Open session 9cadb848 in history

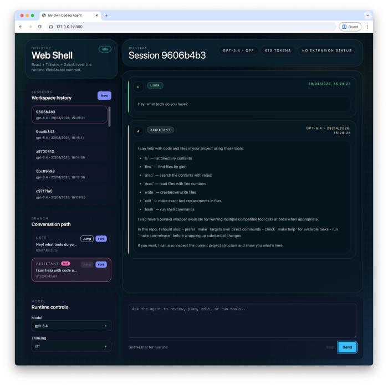(69, 134)
